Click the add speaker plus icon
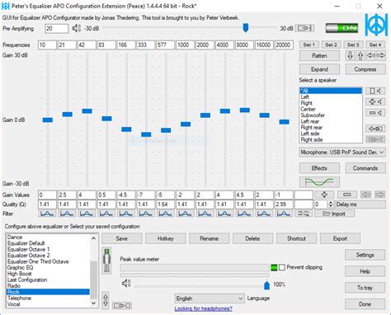 [x=375, y=101]
